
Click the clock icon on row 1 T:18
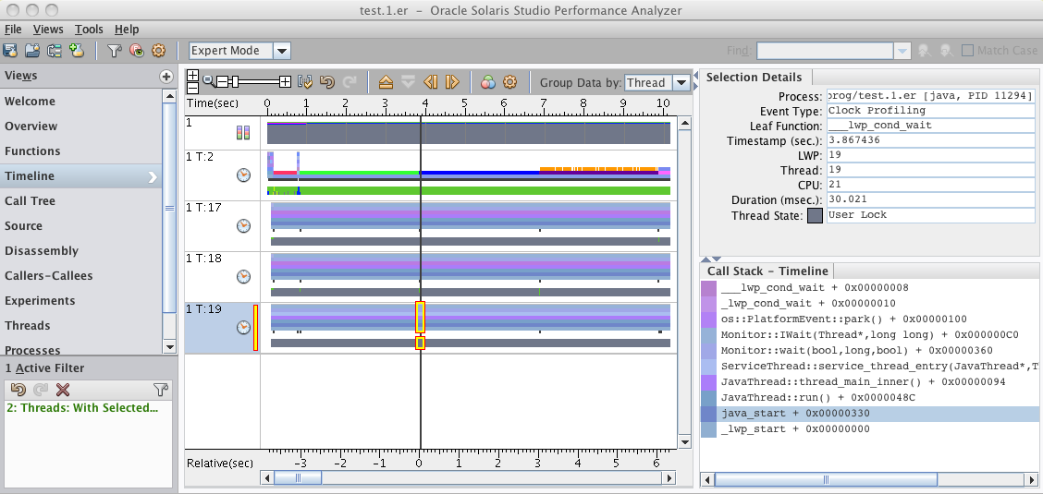(x=244, y=276)
